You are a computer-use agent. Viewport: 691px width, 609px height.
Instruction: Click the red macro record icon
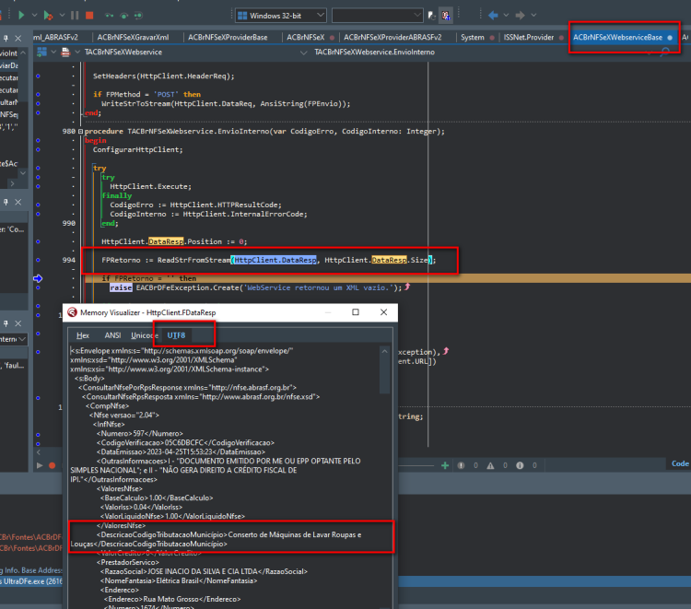coord(52,465)
